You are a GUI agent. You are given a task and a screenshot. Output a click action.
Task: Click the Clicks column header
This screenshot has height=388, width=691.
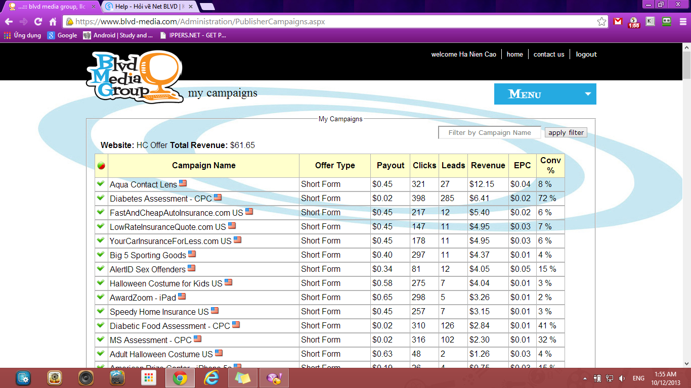[x=424, y=165]
